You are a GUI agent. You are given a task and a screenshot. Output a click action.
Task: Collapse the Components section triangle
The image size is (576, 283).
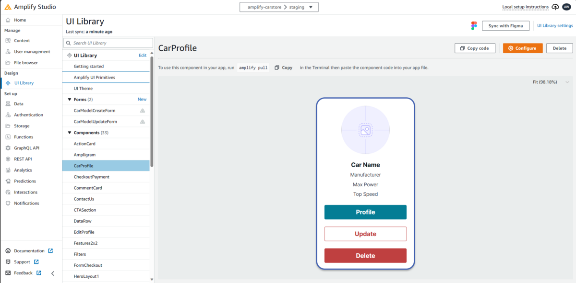69,133
